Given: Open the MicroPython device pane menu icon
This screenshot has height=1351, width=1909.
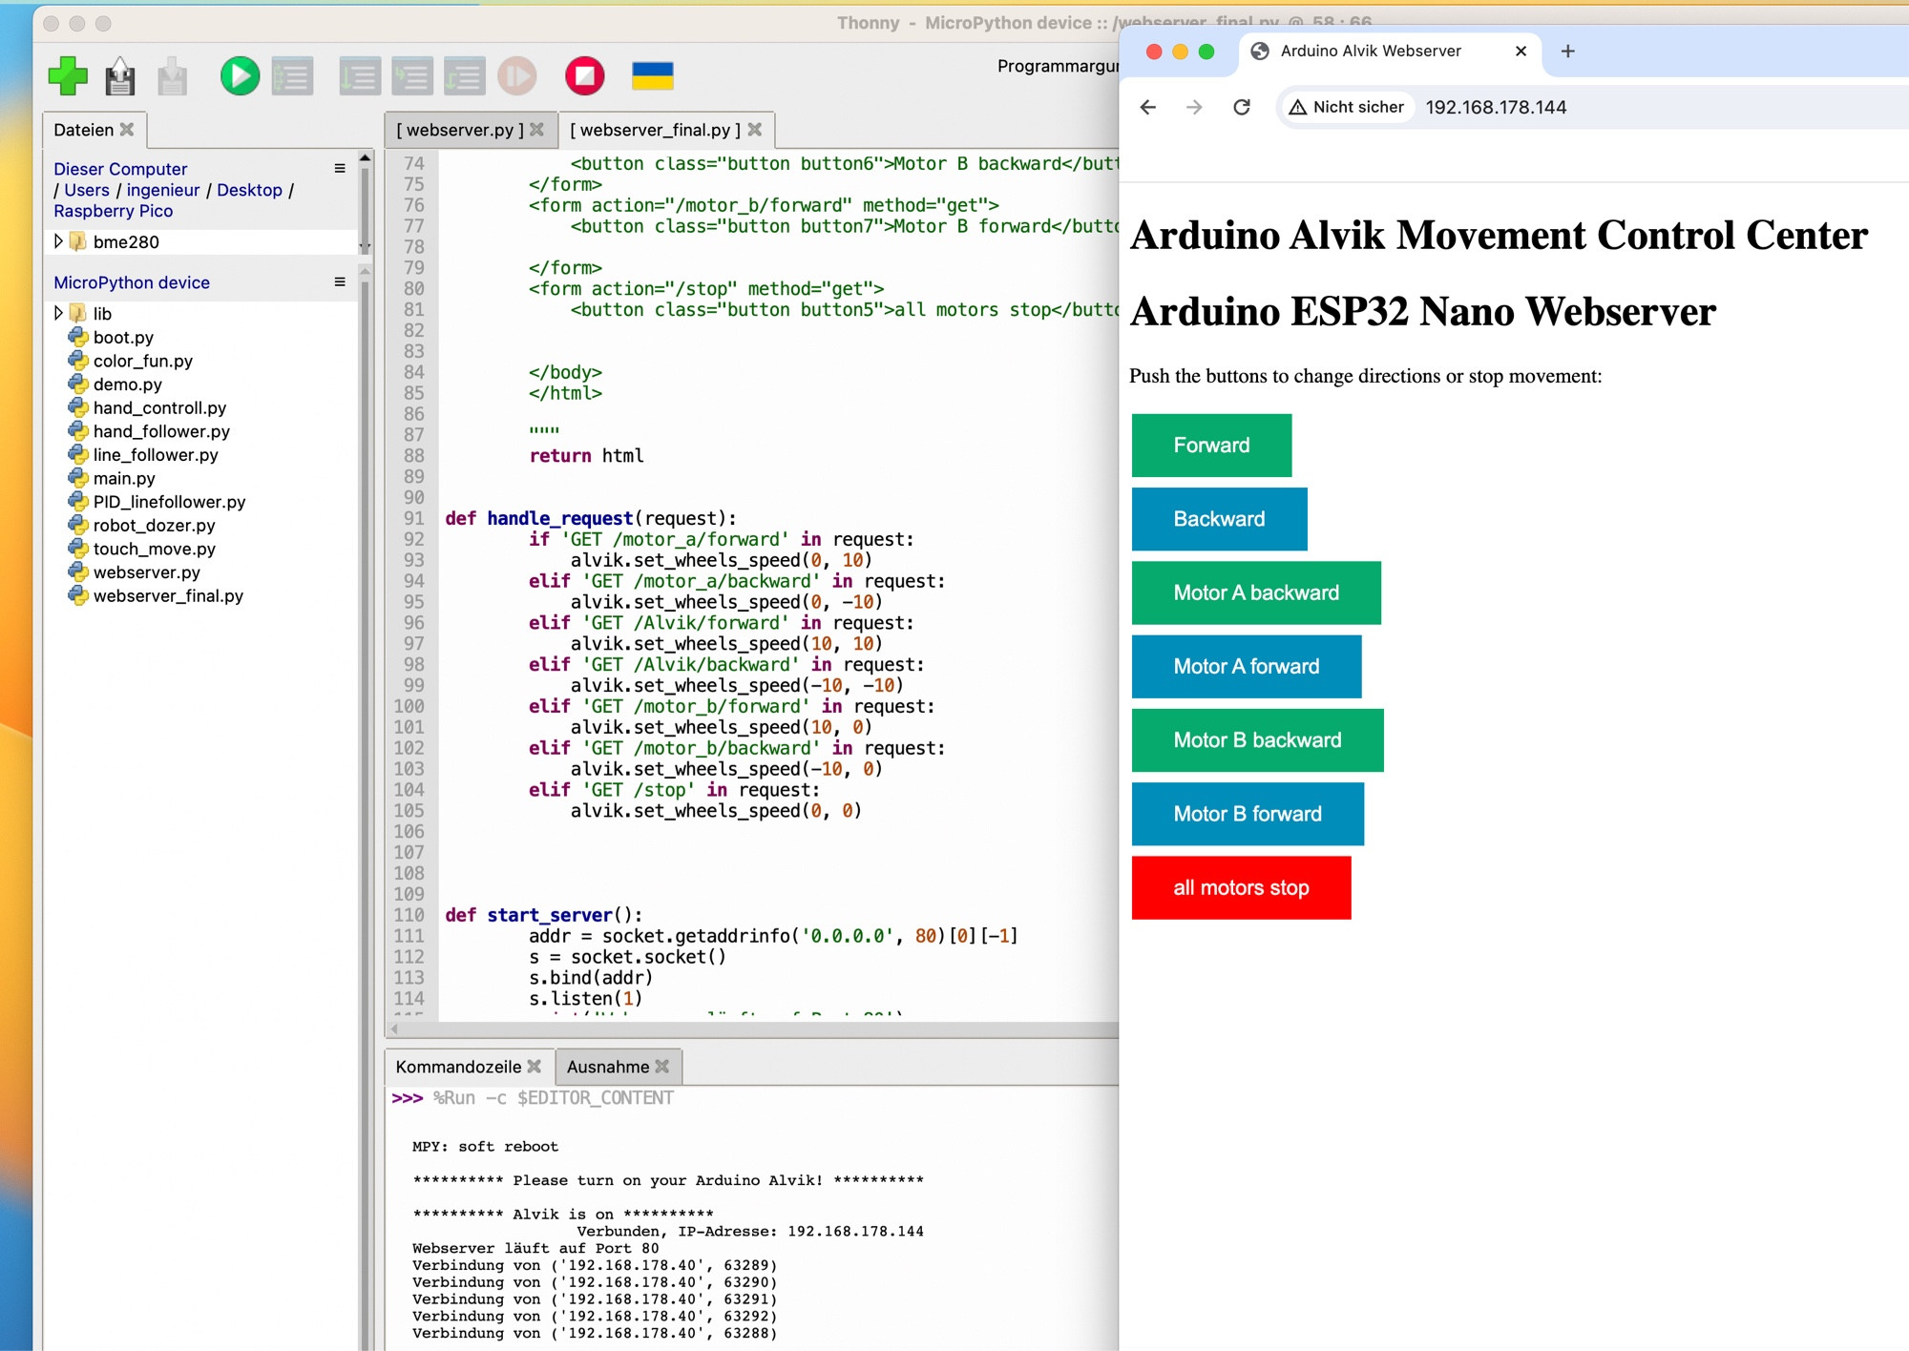Looking at the screenshot, I should 340,281.
